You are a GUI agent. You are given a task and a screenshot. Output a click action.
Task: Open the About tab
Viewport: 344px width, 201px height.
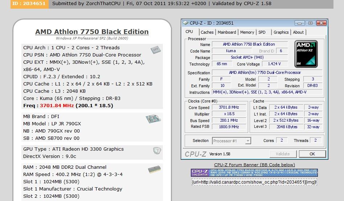298,32
